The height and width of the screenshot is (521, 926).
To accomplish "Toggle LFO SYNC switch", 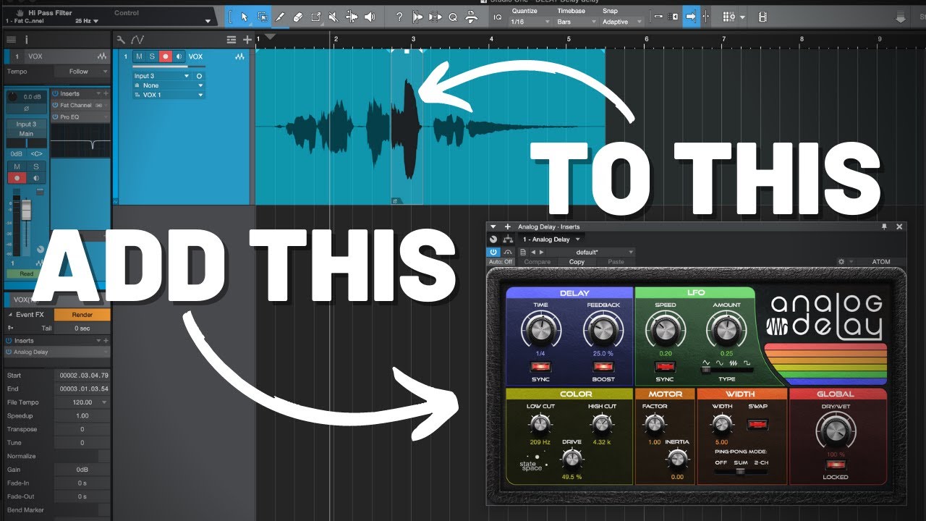I will click(x=664, y=367).
